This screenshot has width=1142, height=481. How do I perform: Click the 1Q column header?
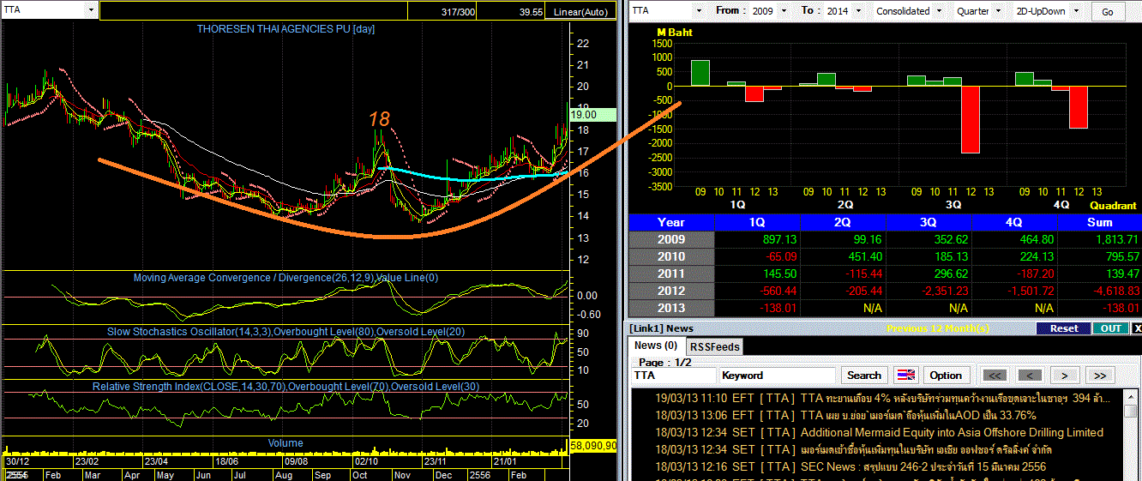tap(757, 222)
